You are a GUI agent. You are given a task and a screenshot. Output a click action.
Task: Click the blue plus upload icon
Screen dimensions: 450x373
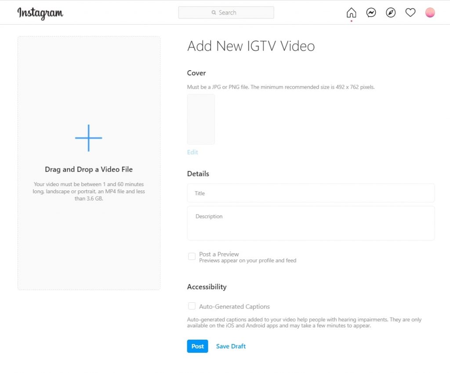coord(89,138)
